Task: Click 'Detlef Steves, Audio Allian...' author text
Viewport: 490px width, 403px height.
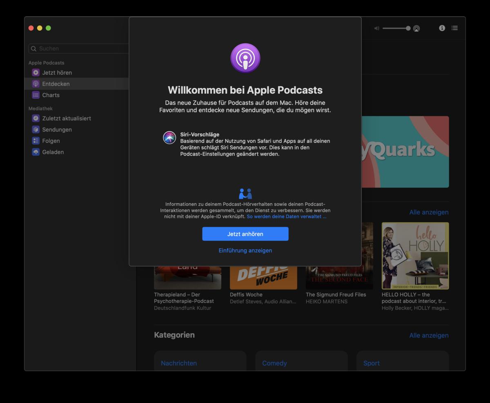Action: [x=263, y=302]
